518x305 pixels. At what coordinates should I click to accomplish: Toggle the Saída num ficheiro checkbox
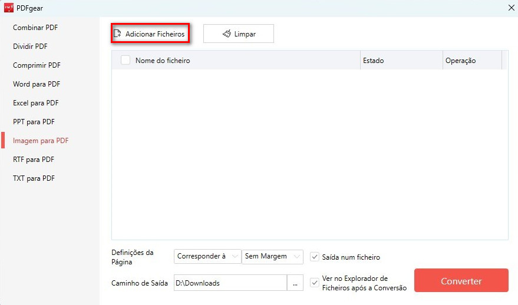tap(315, 257)
